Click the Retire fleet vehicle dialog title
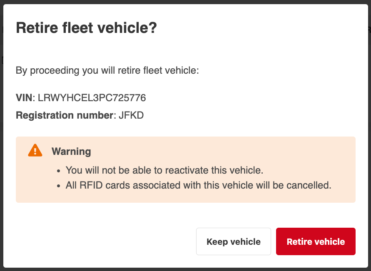The image size is (371, 271). coord(86,28)
